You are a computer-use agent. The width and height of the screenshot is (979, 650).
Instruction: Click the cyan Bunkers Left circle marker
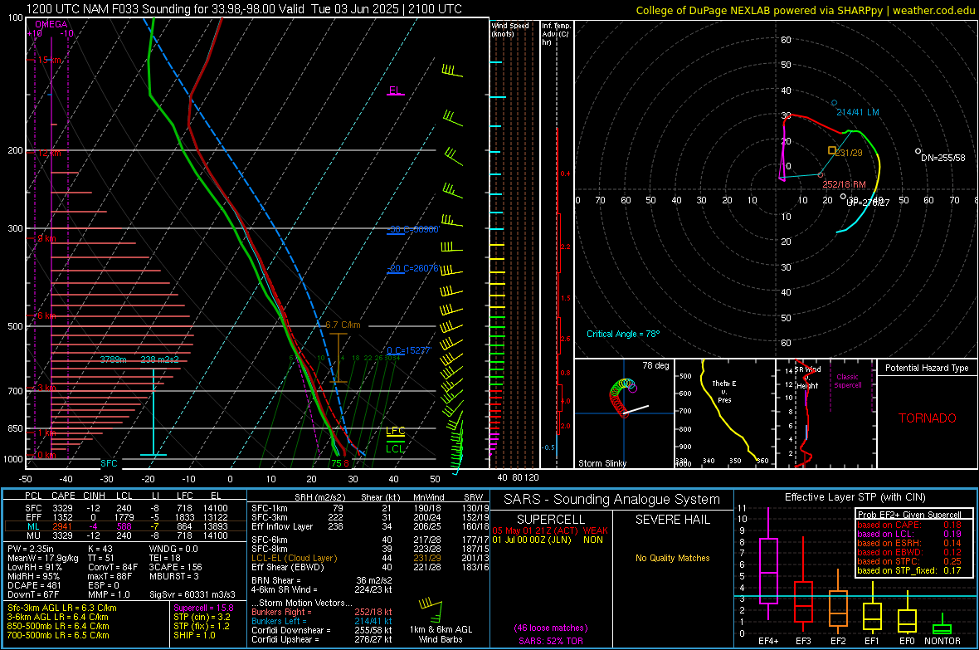[834, 102]
